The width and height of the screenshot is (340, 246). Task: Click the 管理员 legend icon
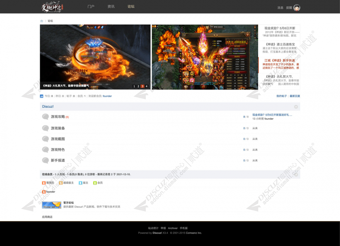coord(44,183)
